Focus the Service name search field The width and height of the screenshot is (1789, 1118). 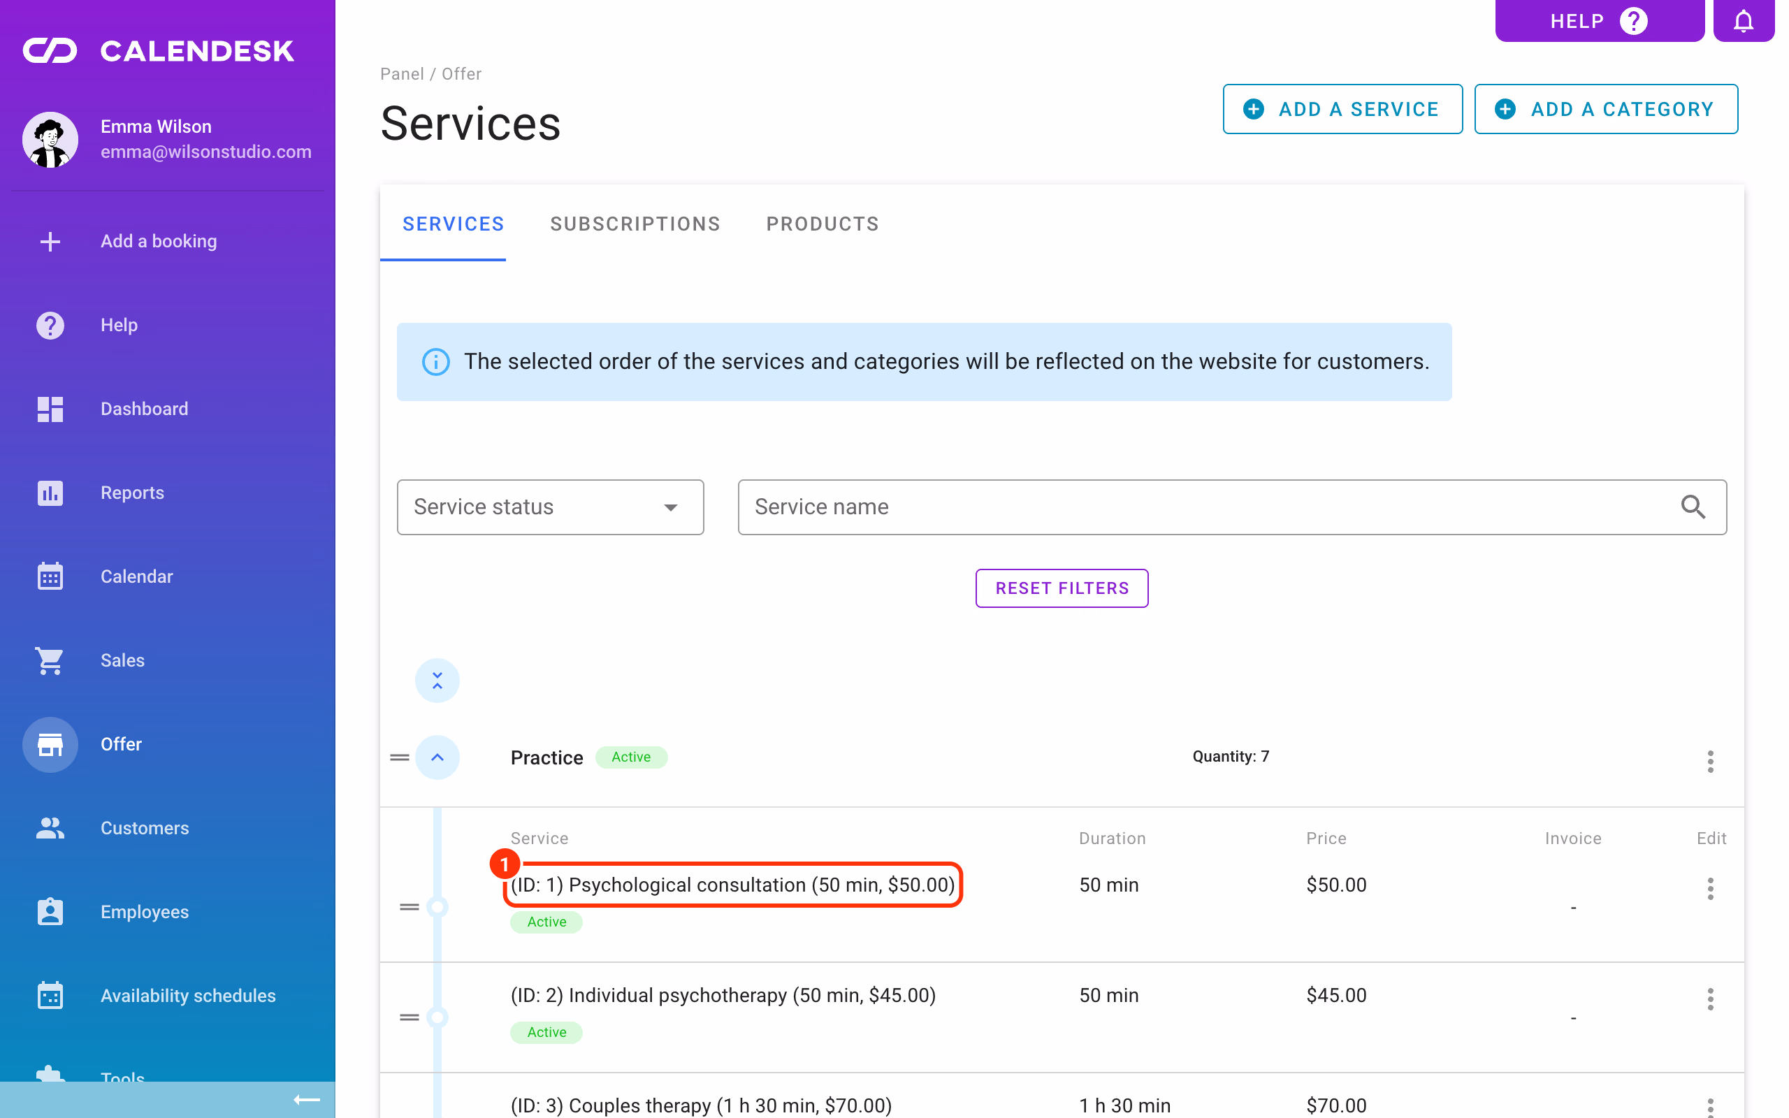1231,507
